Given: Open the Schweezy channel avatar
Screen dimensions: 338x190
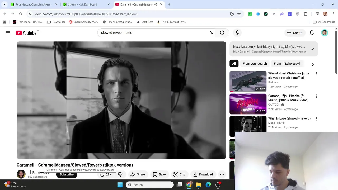Looking at the screenshot, I should coord(21,174).
